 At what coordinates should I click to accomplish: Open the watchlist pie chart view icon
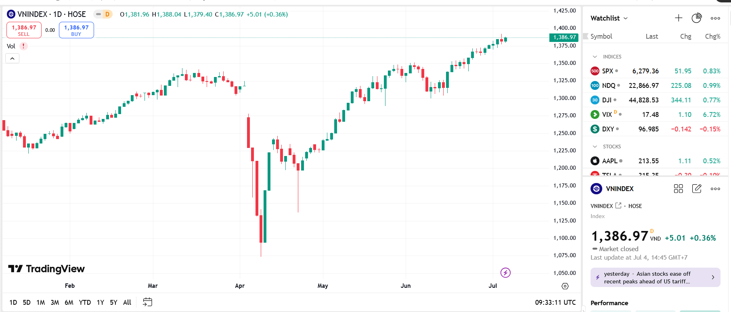697,18
